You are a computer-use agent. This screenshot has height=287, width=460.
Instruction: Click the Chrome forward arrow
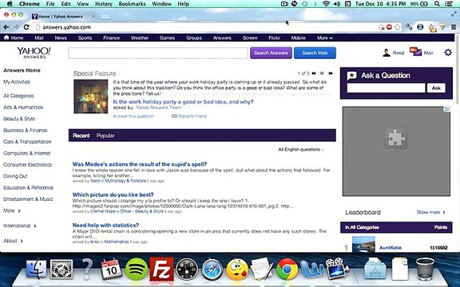(16, 27)
